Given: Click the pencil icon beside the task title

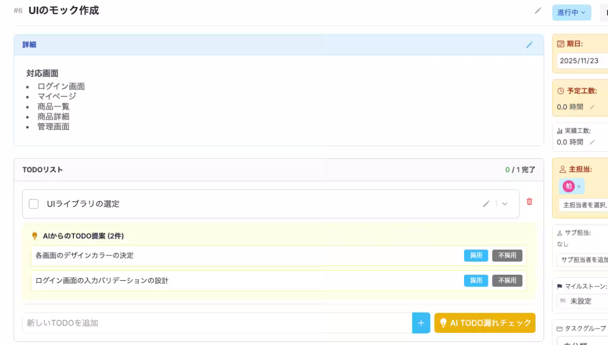Looking at the screenshot, I should coord(538,11).
